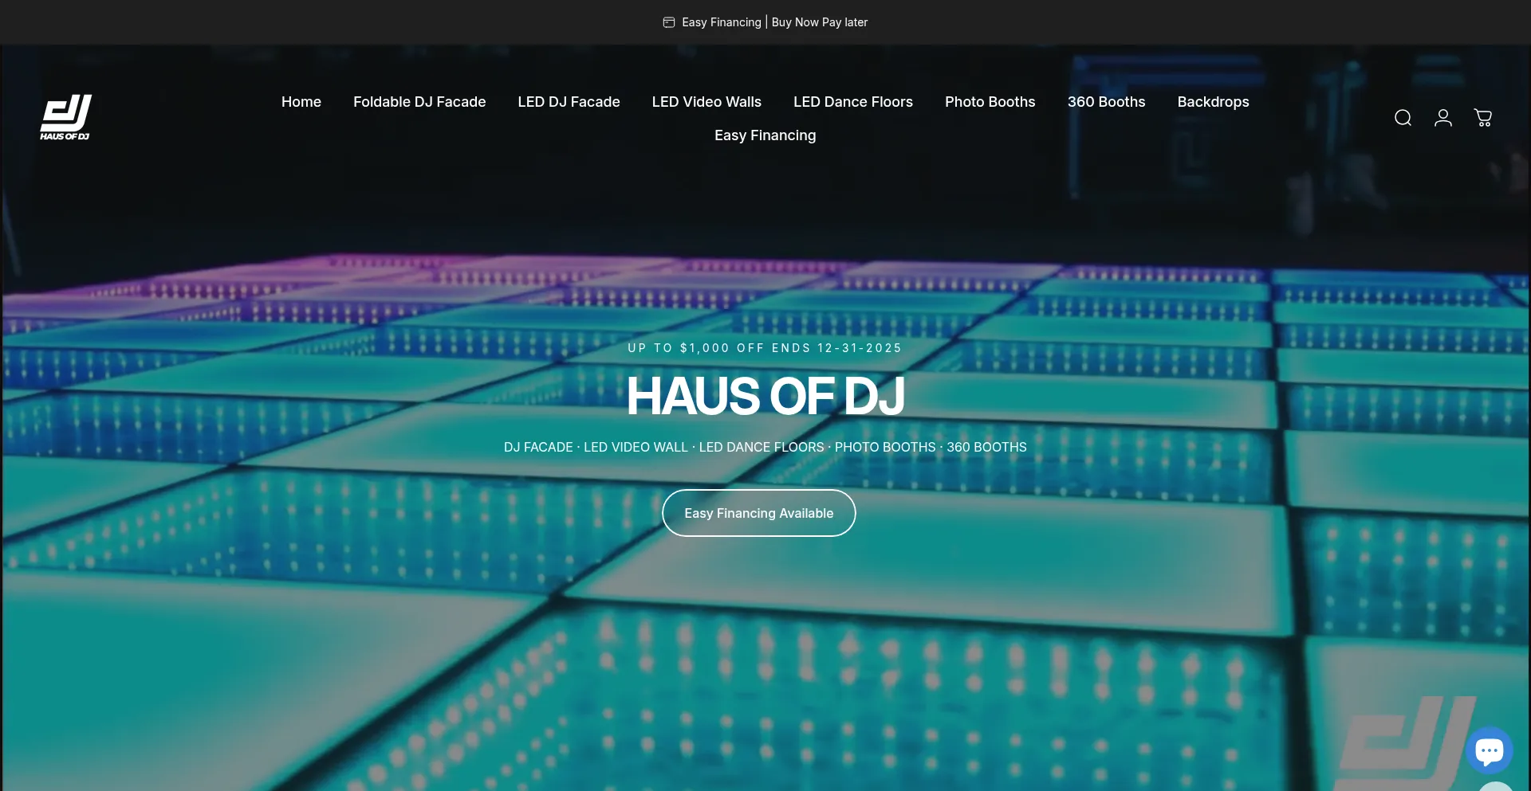Image resolution: width=1531 pixels, height=791 pixels.
Task: Open the search magnifier icon
Action: [x=1403, y=118]
